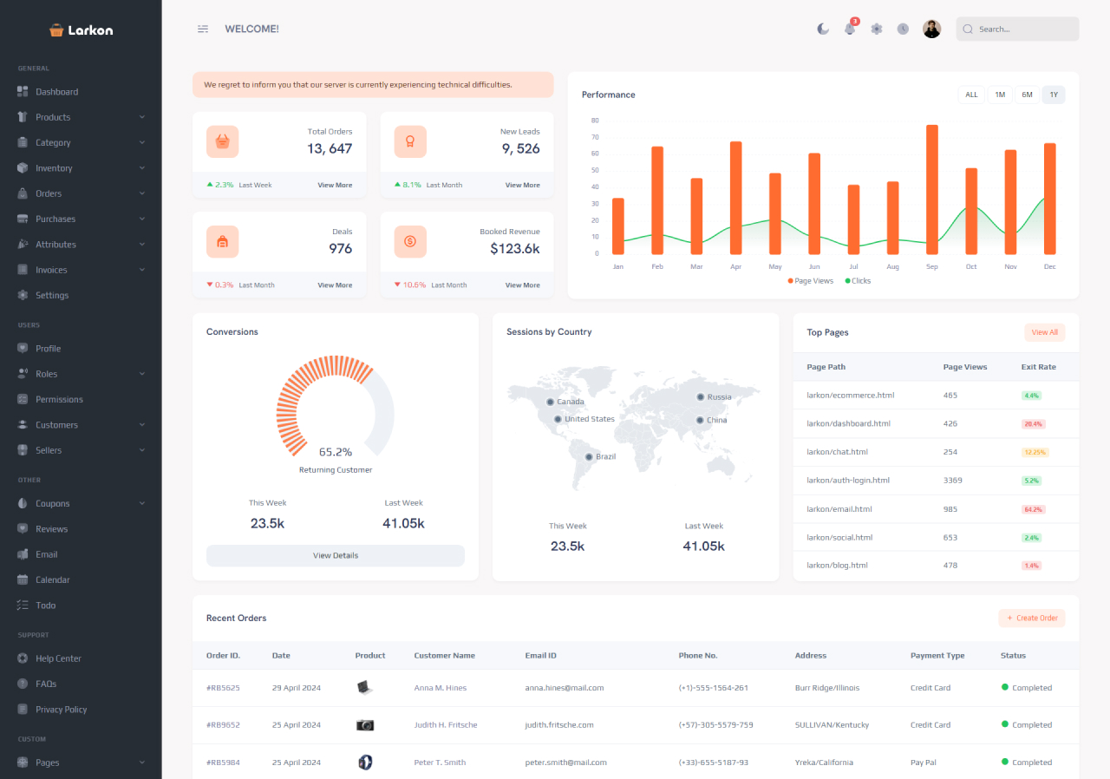
Task: Expand the Products submenu chevron
Action: (x=142, y=117)
